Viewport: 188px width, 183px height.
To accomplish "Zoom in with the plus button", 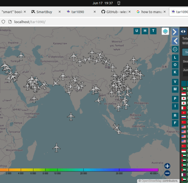I will click(167, 166).
